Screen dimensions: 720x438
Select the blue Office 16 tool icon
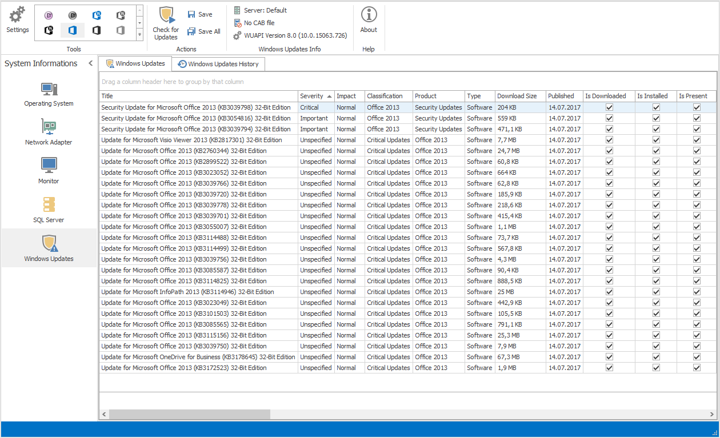coord(97,15)
